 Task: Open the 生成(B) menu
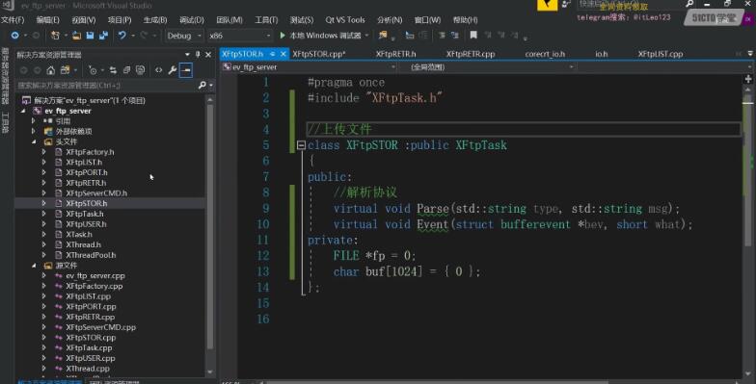coord(155,20)
